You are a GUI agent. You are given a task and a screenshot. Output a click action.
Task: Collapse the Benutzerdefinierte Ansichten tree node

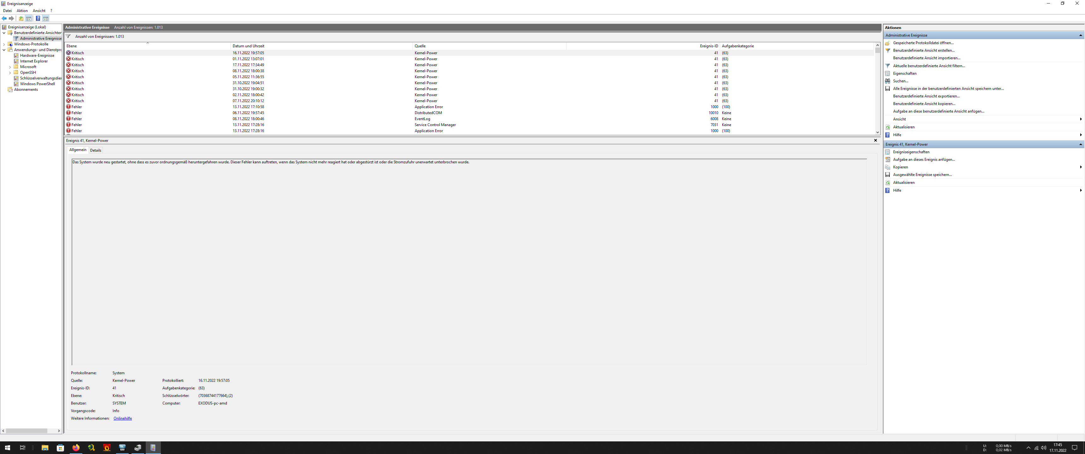pyautogui.click(x=4, y=33)
